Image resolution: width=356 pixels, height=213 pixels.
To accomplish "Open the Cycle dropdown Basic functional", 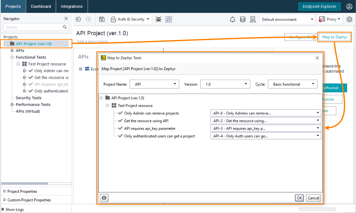I will pos(292,84).
